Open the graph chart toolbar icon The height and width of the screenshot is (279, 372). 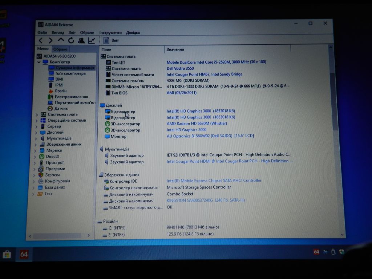tap(91, 41)
